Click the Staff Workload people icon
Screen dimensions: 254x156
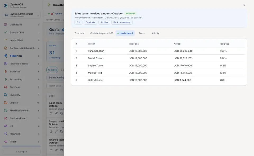[6, 118]
